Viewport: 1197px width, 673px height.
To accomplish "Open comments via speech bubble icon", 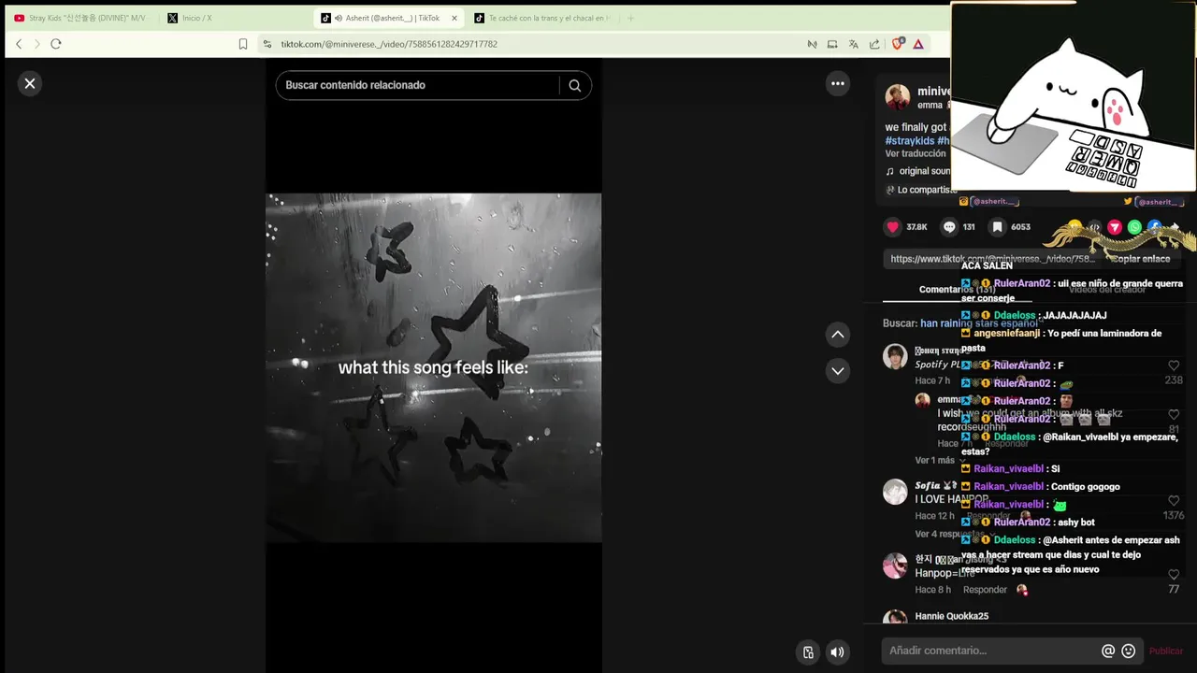I will click(949, 227).
